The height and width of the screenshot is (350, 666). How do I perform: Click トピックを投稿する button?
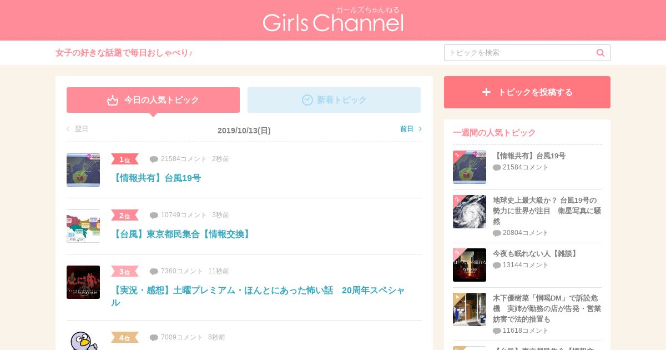[x=527, y=92]
